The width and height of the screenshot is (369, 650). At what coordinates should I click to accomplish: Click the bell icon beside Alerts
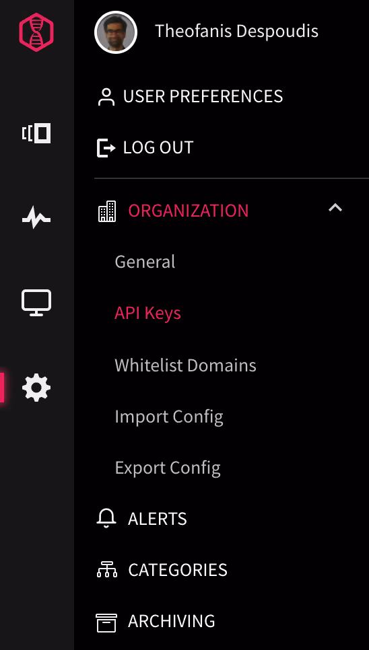tap(106, 519)
